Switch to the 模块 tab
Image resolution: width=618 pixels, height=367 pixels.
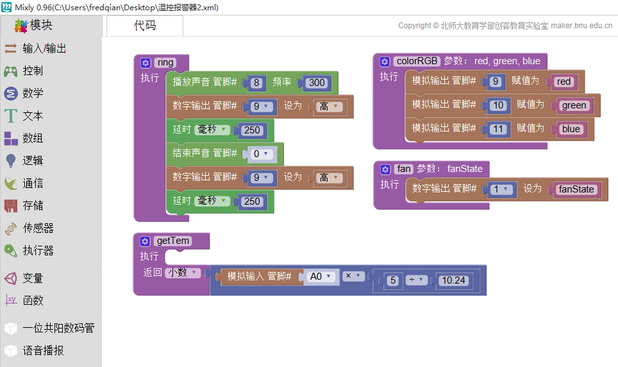point(51,25)
